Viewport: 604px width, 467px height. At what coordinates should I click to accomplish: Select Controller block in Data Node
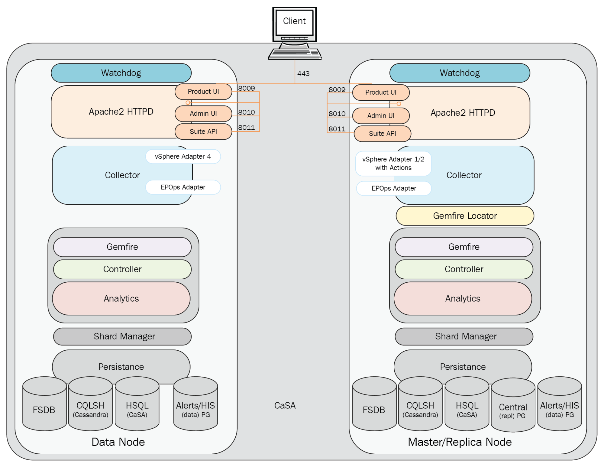(122, 269)
